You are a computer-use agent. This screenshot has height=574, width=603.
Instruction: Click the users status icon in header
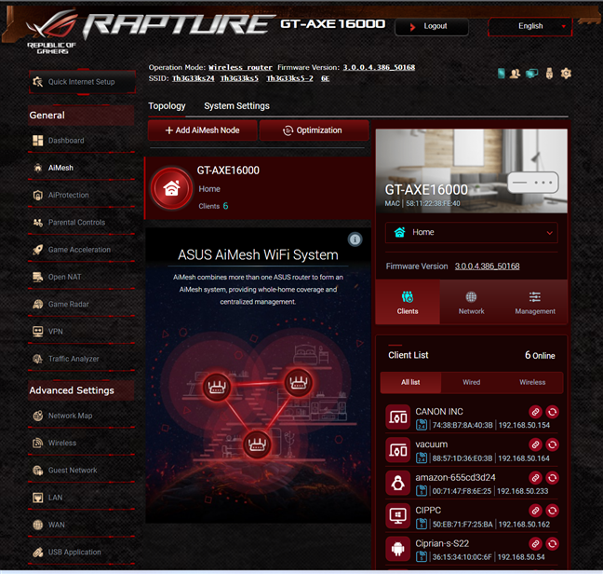pyautogui.click(x=515, y=73)
